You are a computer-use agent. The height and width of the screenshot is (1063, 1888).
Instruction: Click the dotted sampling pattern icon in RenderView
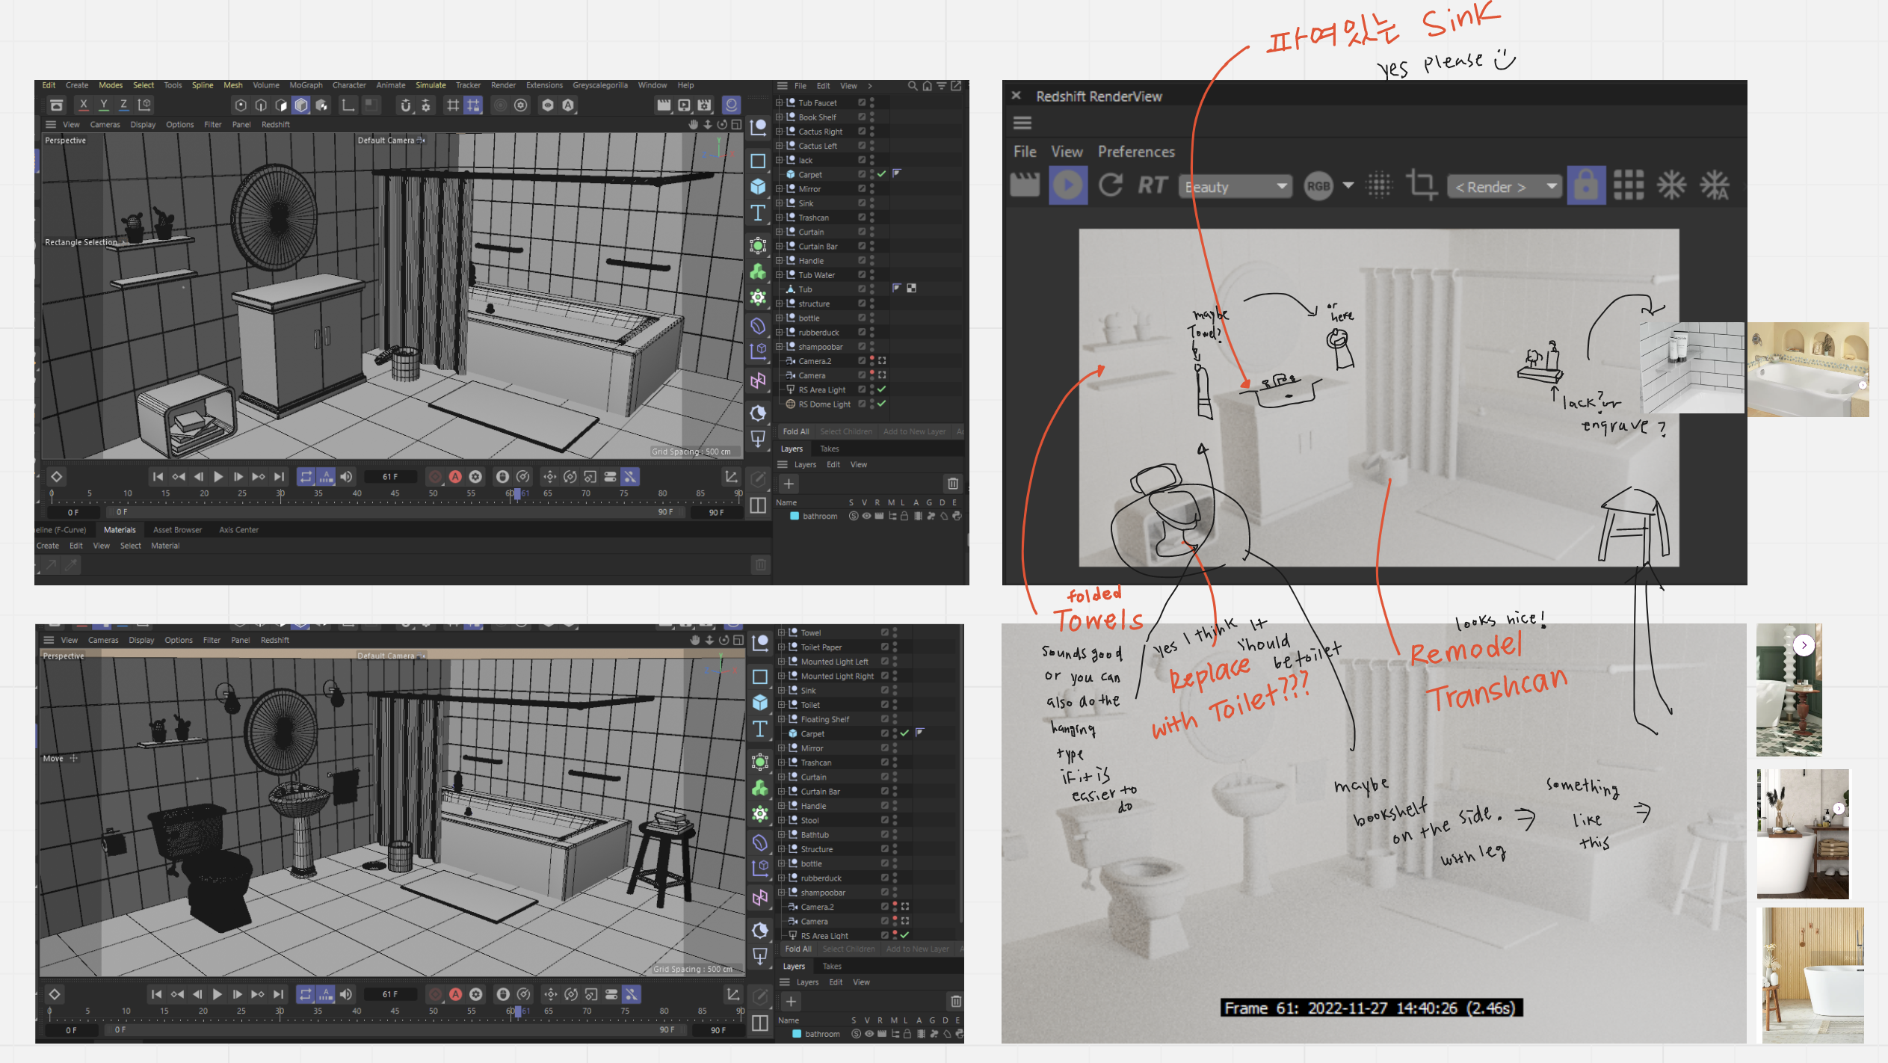1380,186
